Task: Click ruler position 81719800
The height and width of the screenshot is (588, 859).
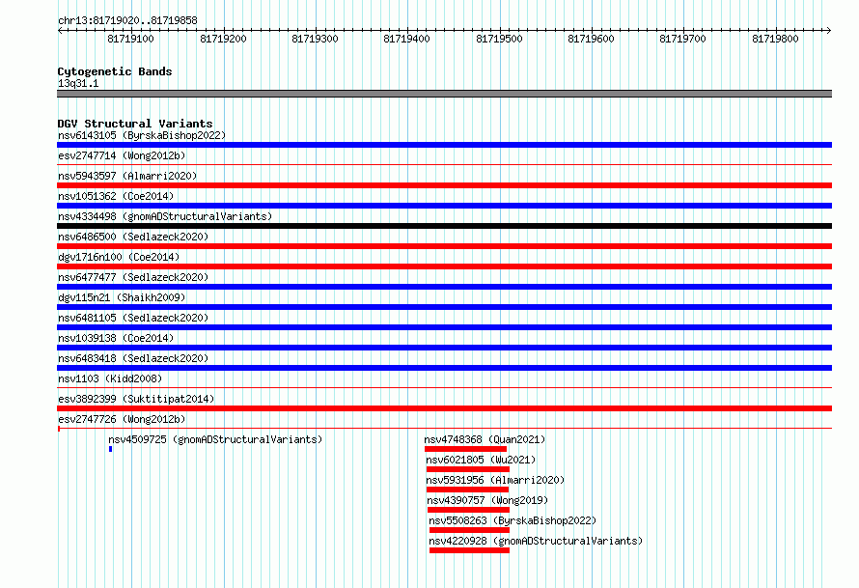Action: pos(775,39)
